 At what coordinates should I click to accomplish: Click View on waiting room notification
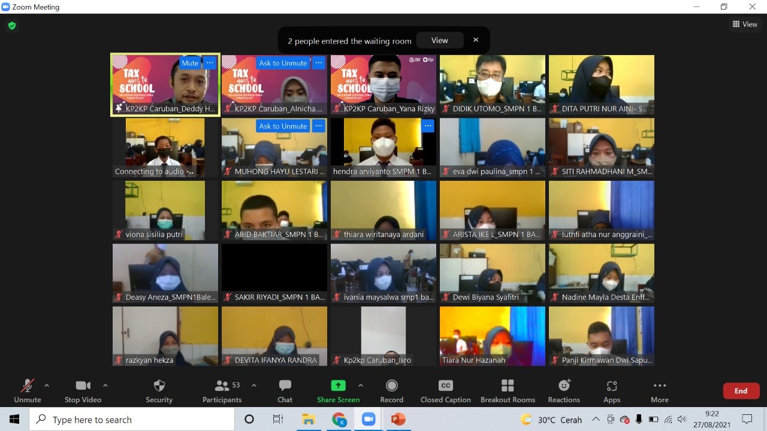[x=439, y=40]
